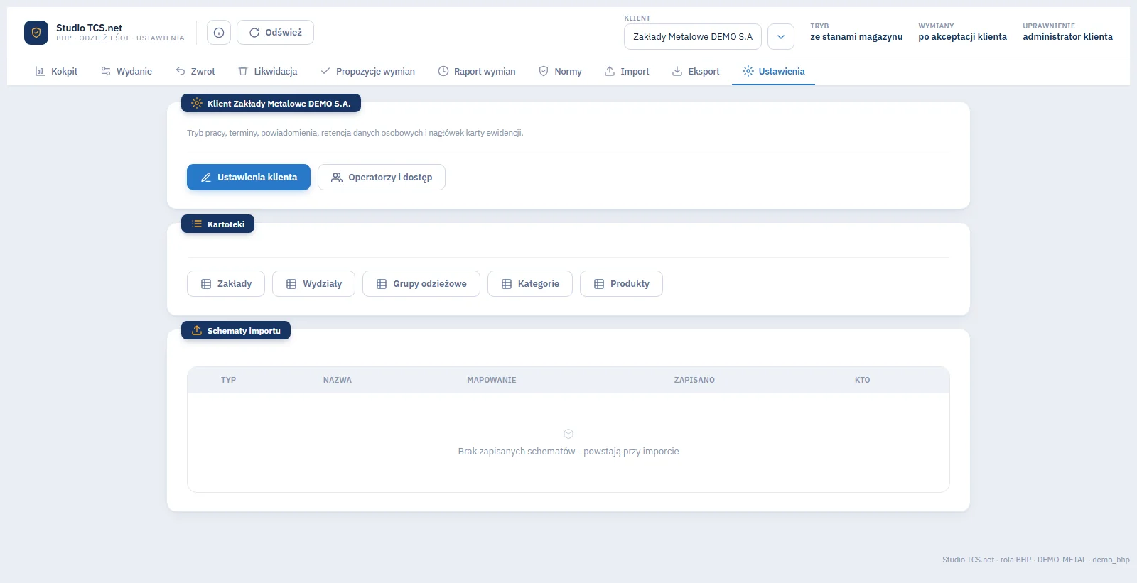The image size is (1137, 583).
Task: Go to the Normy tab
Action: click(560, 72)
